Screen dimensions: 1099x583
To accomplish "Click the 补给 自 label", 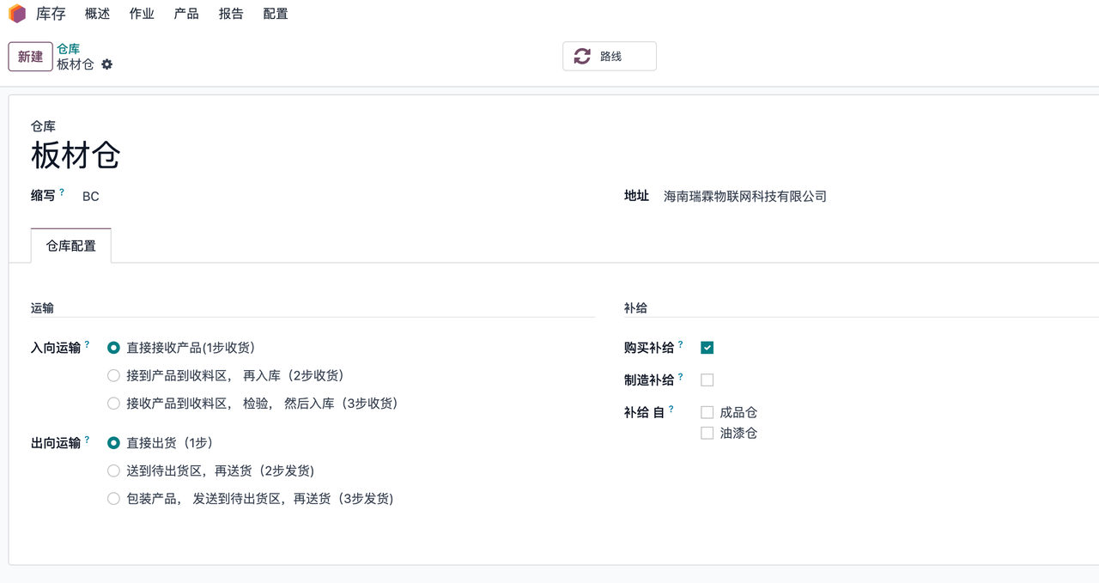I will [645, 412].
